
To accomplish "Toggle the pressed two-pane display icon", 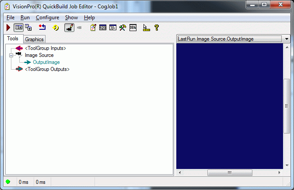I will coord(18,28).
